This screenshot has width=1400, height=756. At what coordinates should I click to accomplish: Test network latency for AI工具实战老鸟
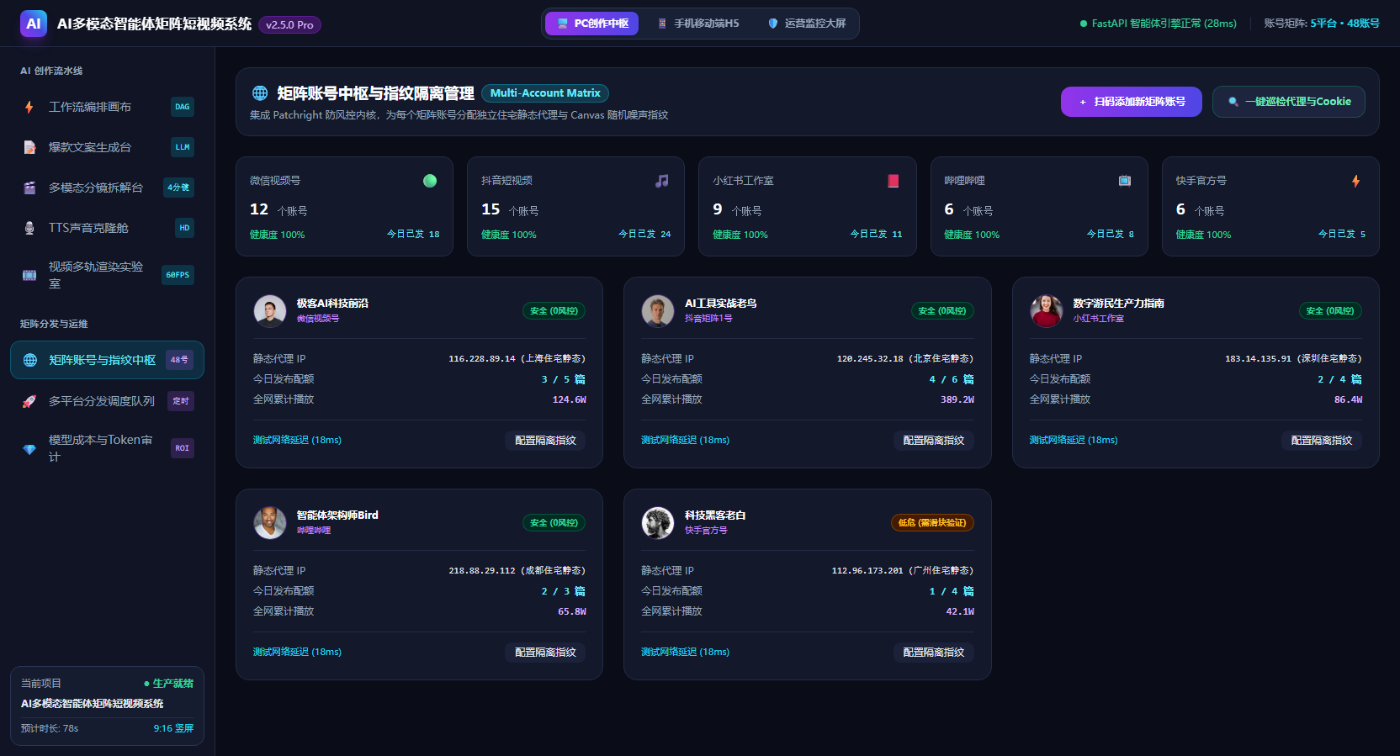[x=685, y=440]
